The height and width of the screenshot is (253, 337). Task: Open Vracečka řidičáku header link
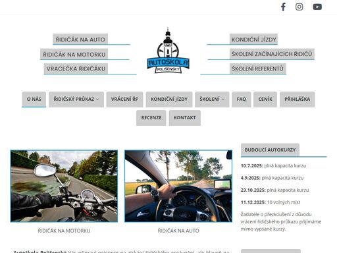[76, 69]
